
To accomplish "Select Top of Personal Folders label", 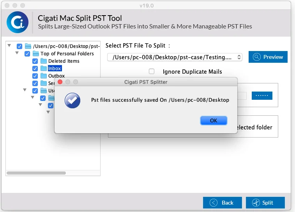I will point(67,54).
